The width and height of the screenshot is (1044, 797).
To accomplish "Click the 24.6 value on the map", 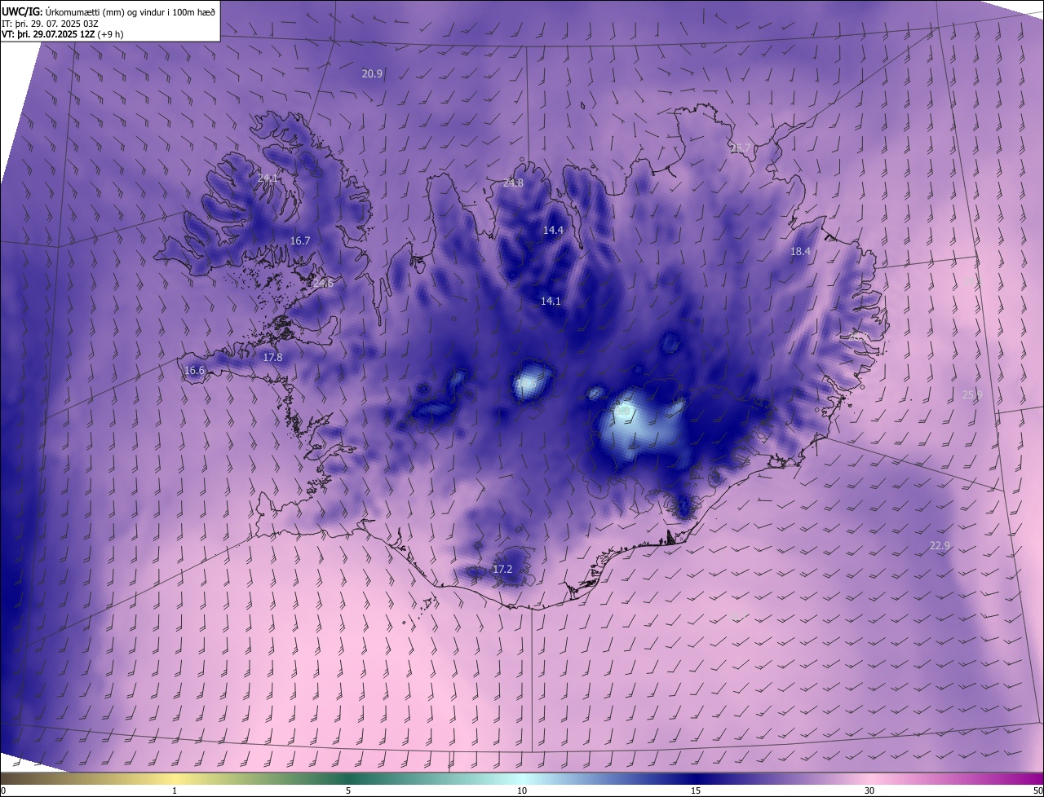I will 322,284.
